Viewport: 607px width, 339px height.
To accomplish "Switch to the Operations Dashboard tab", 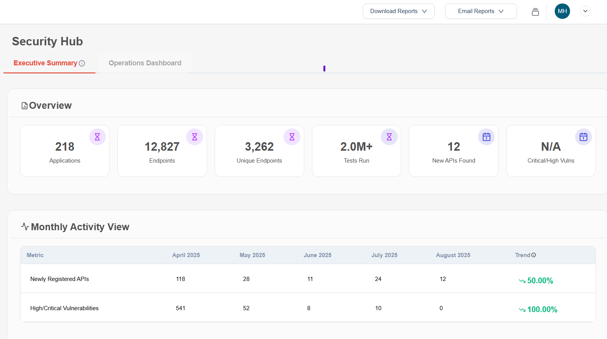I will (145, 63).
